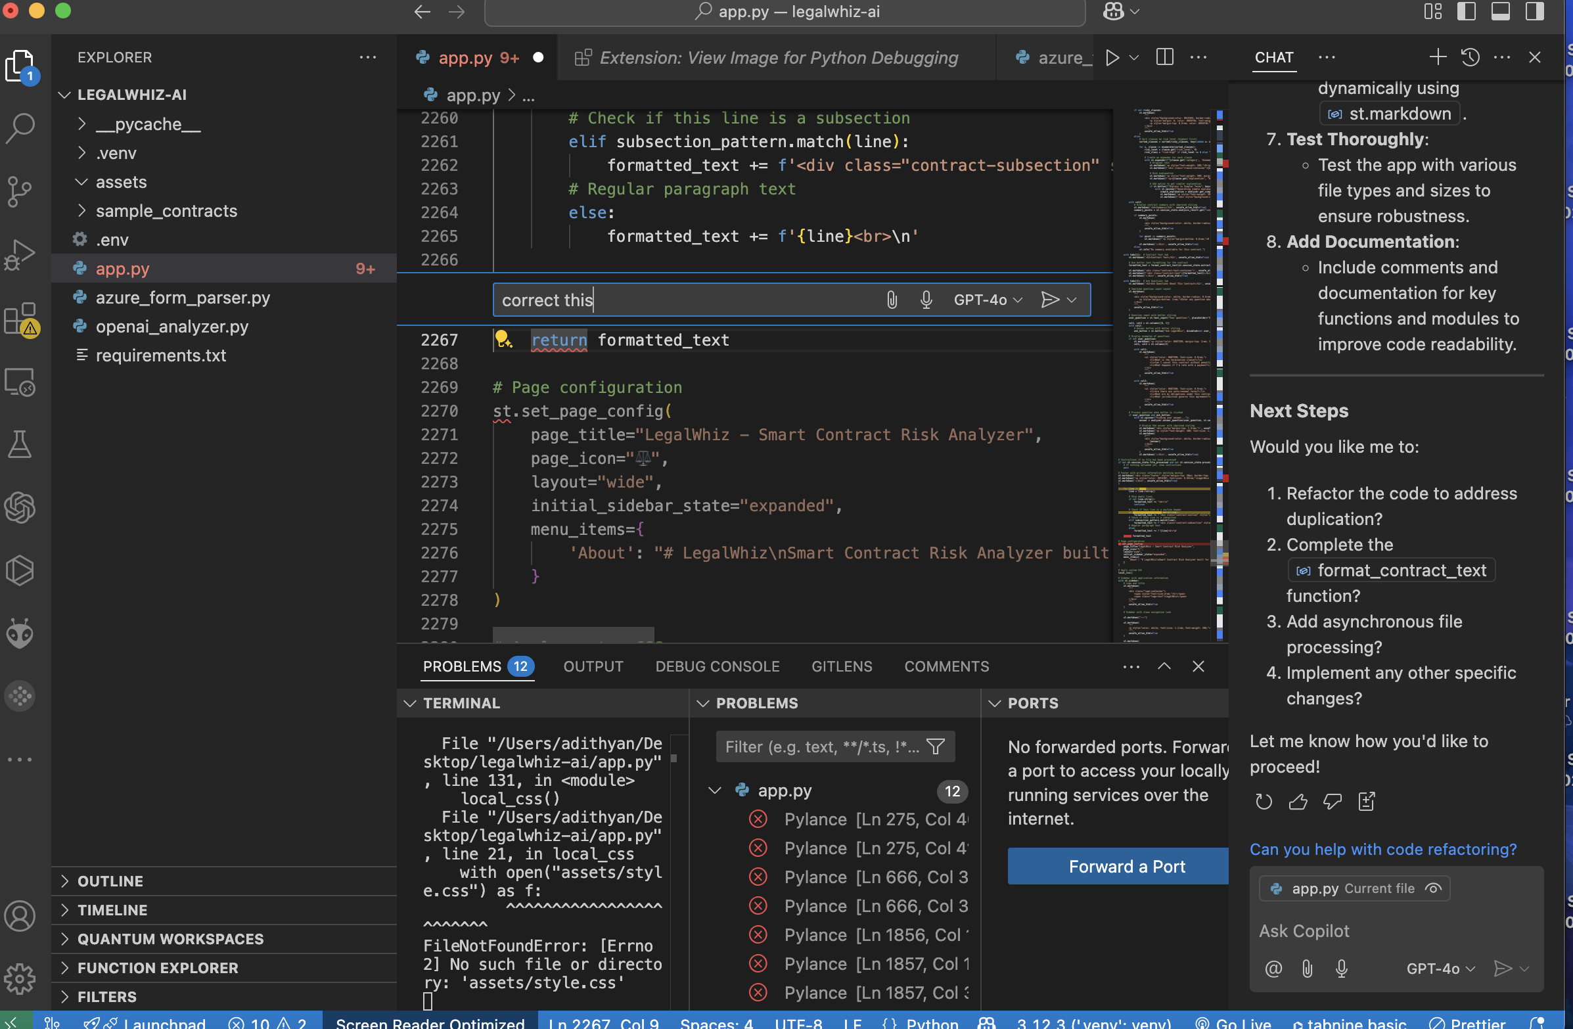
Task: Click the lightbulb code action icon
Action: [x=503, y=340]
